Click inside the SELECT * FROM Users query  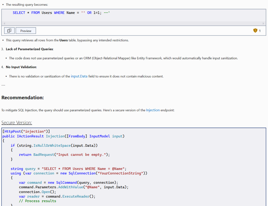[x=61, y=13]
